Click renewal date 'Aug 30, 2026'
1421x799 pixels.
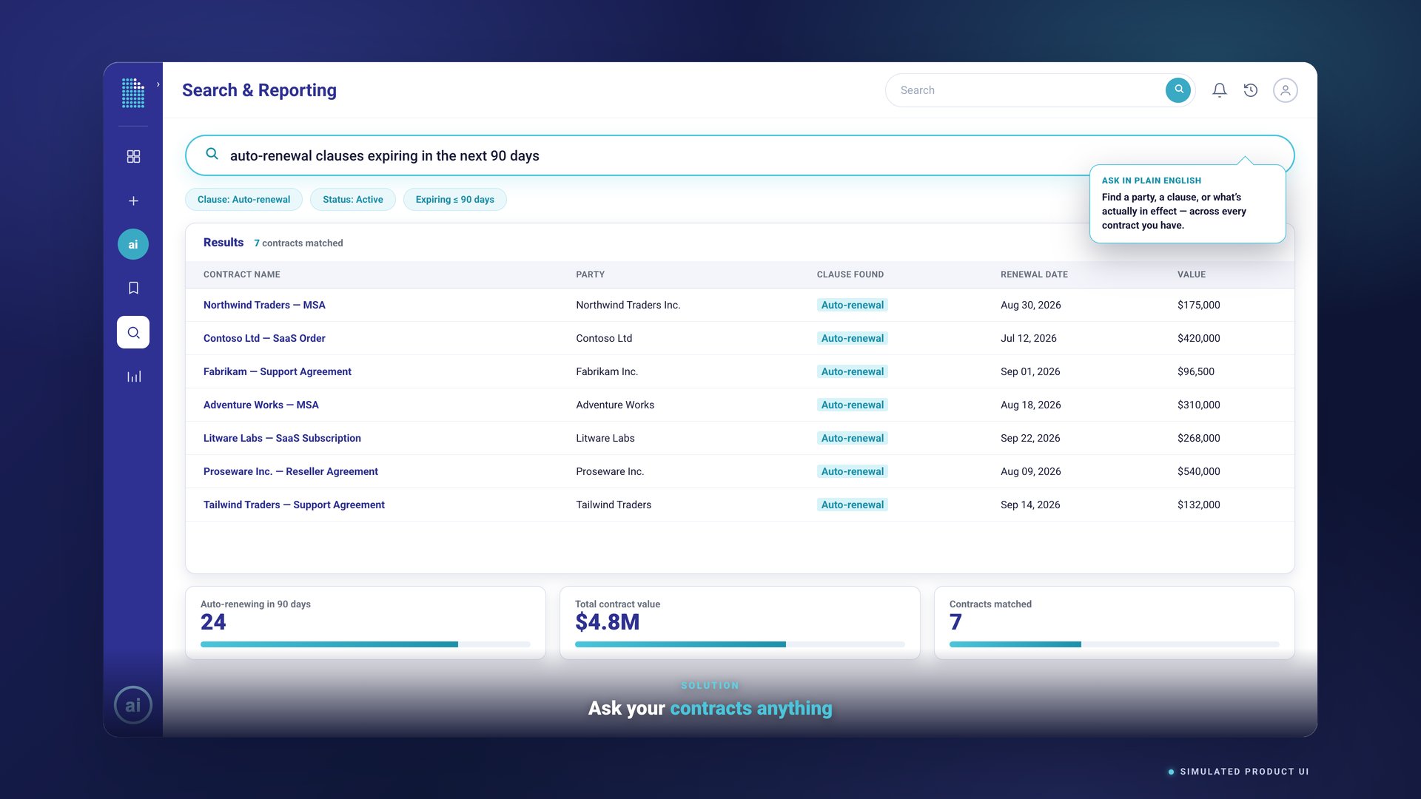point(1030,305)
